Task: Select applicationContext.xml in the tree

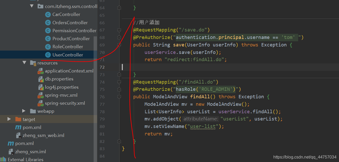Action: tap(69, 71)
